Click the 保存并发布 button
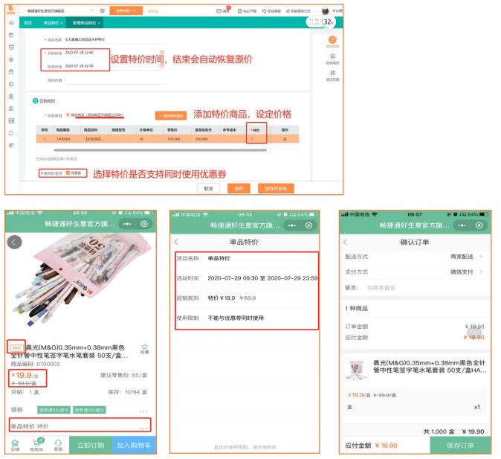This screenshot has width=501, height=459. 276,189
